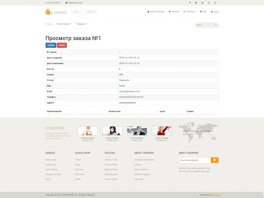Open the Google Plus icon
264x198 pixels.
pyautogui.click(x=215, y=3)
